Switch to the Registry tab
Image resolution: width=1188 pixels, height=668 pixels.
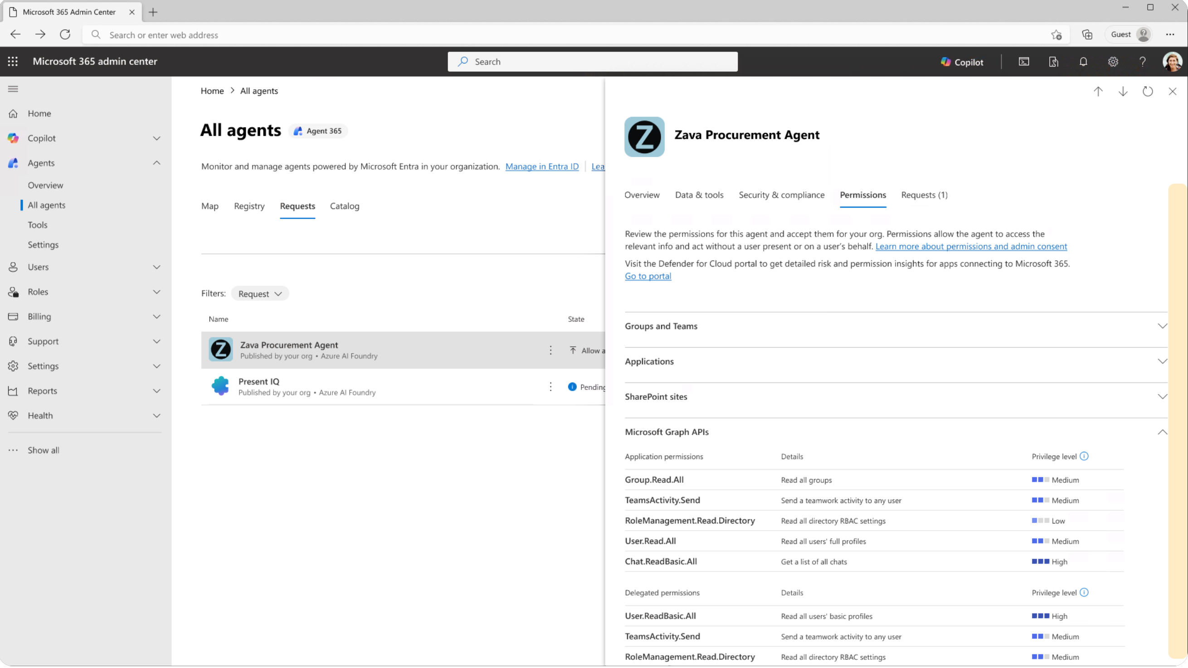tap(249, 206)
